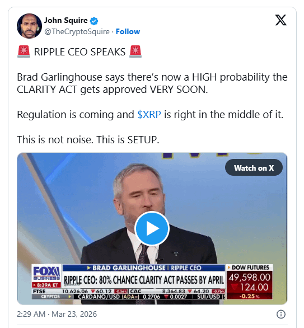Click the first red siren emoji

(24, 51)
